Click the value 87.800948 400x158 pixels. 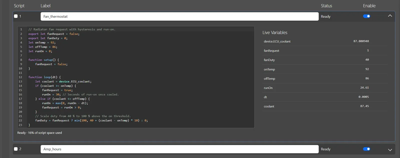(361, 41)
